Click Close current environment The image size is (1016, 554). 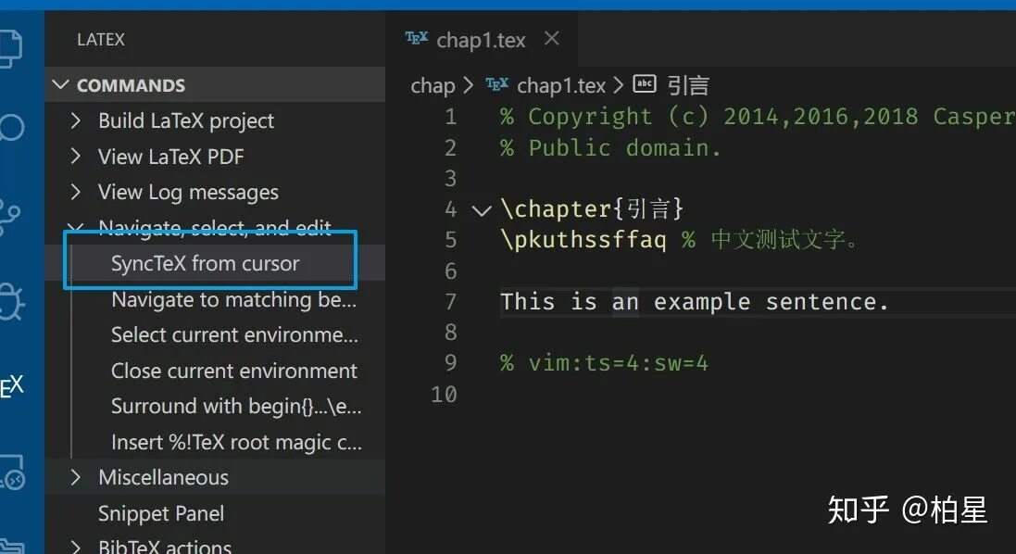pyautogui.click(x=234, y=371)
